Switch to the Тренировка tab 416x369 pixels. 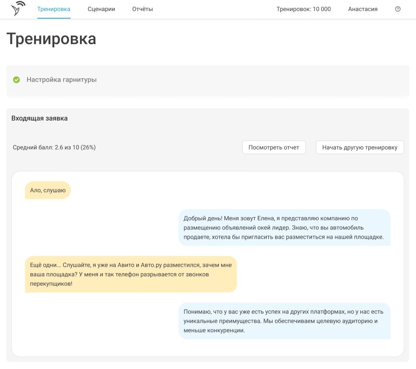(x=54, y=9)
